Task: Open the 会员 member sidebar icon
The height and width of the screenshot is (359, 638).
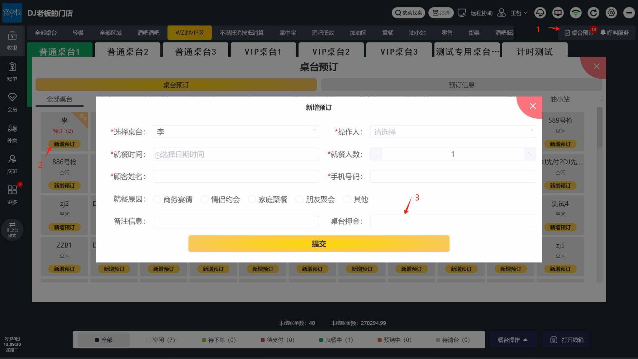Action: coord(12,103)
